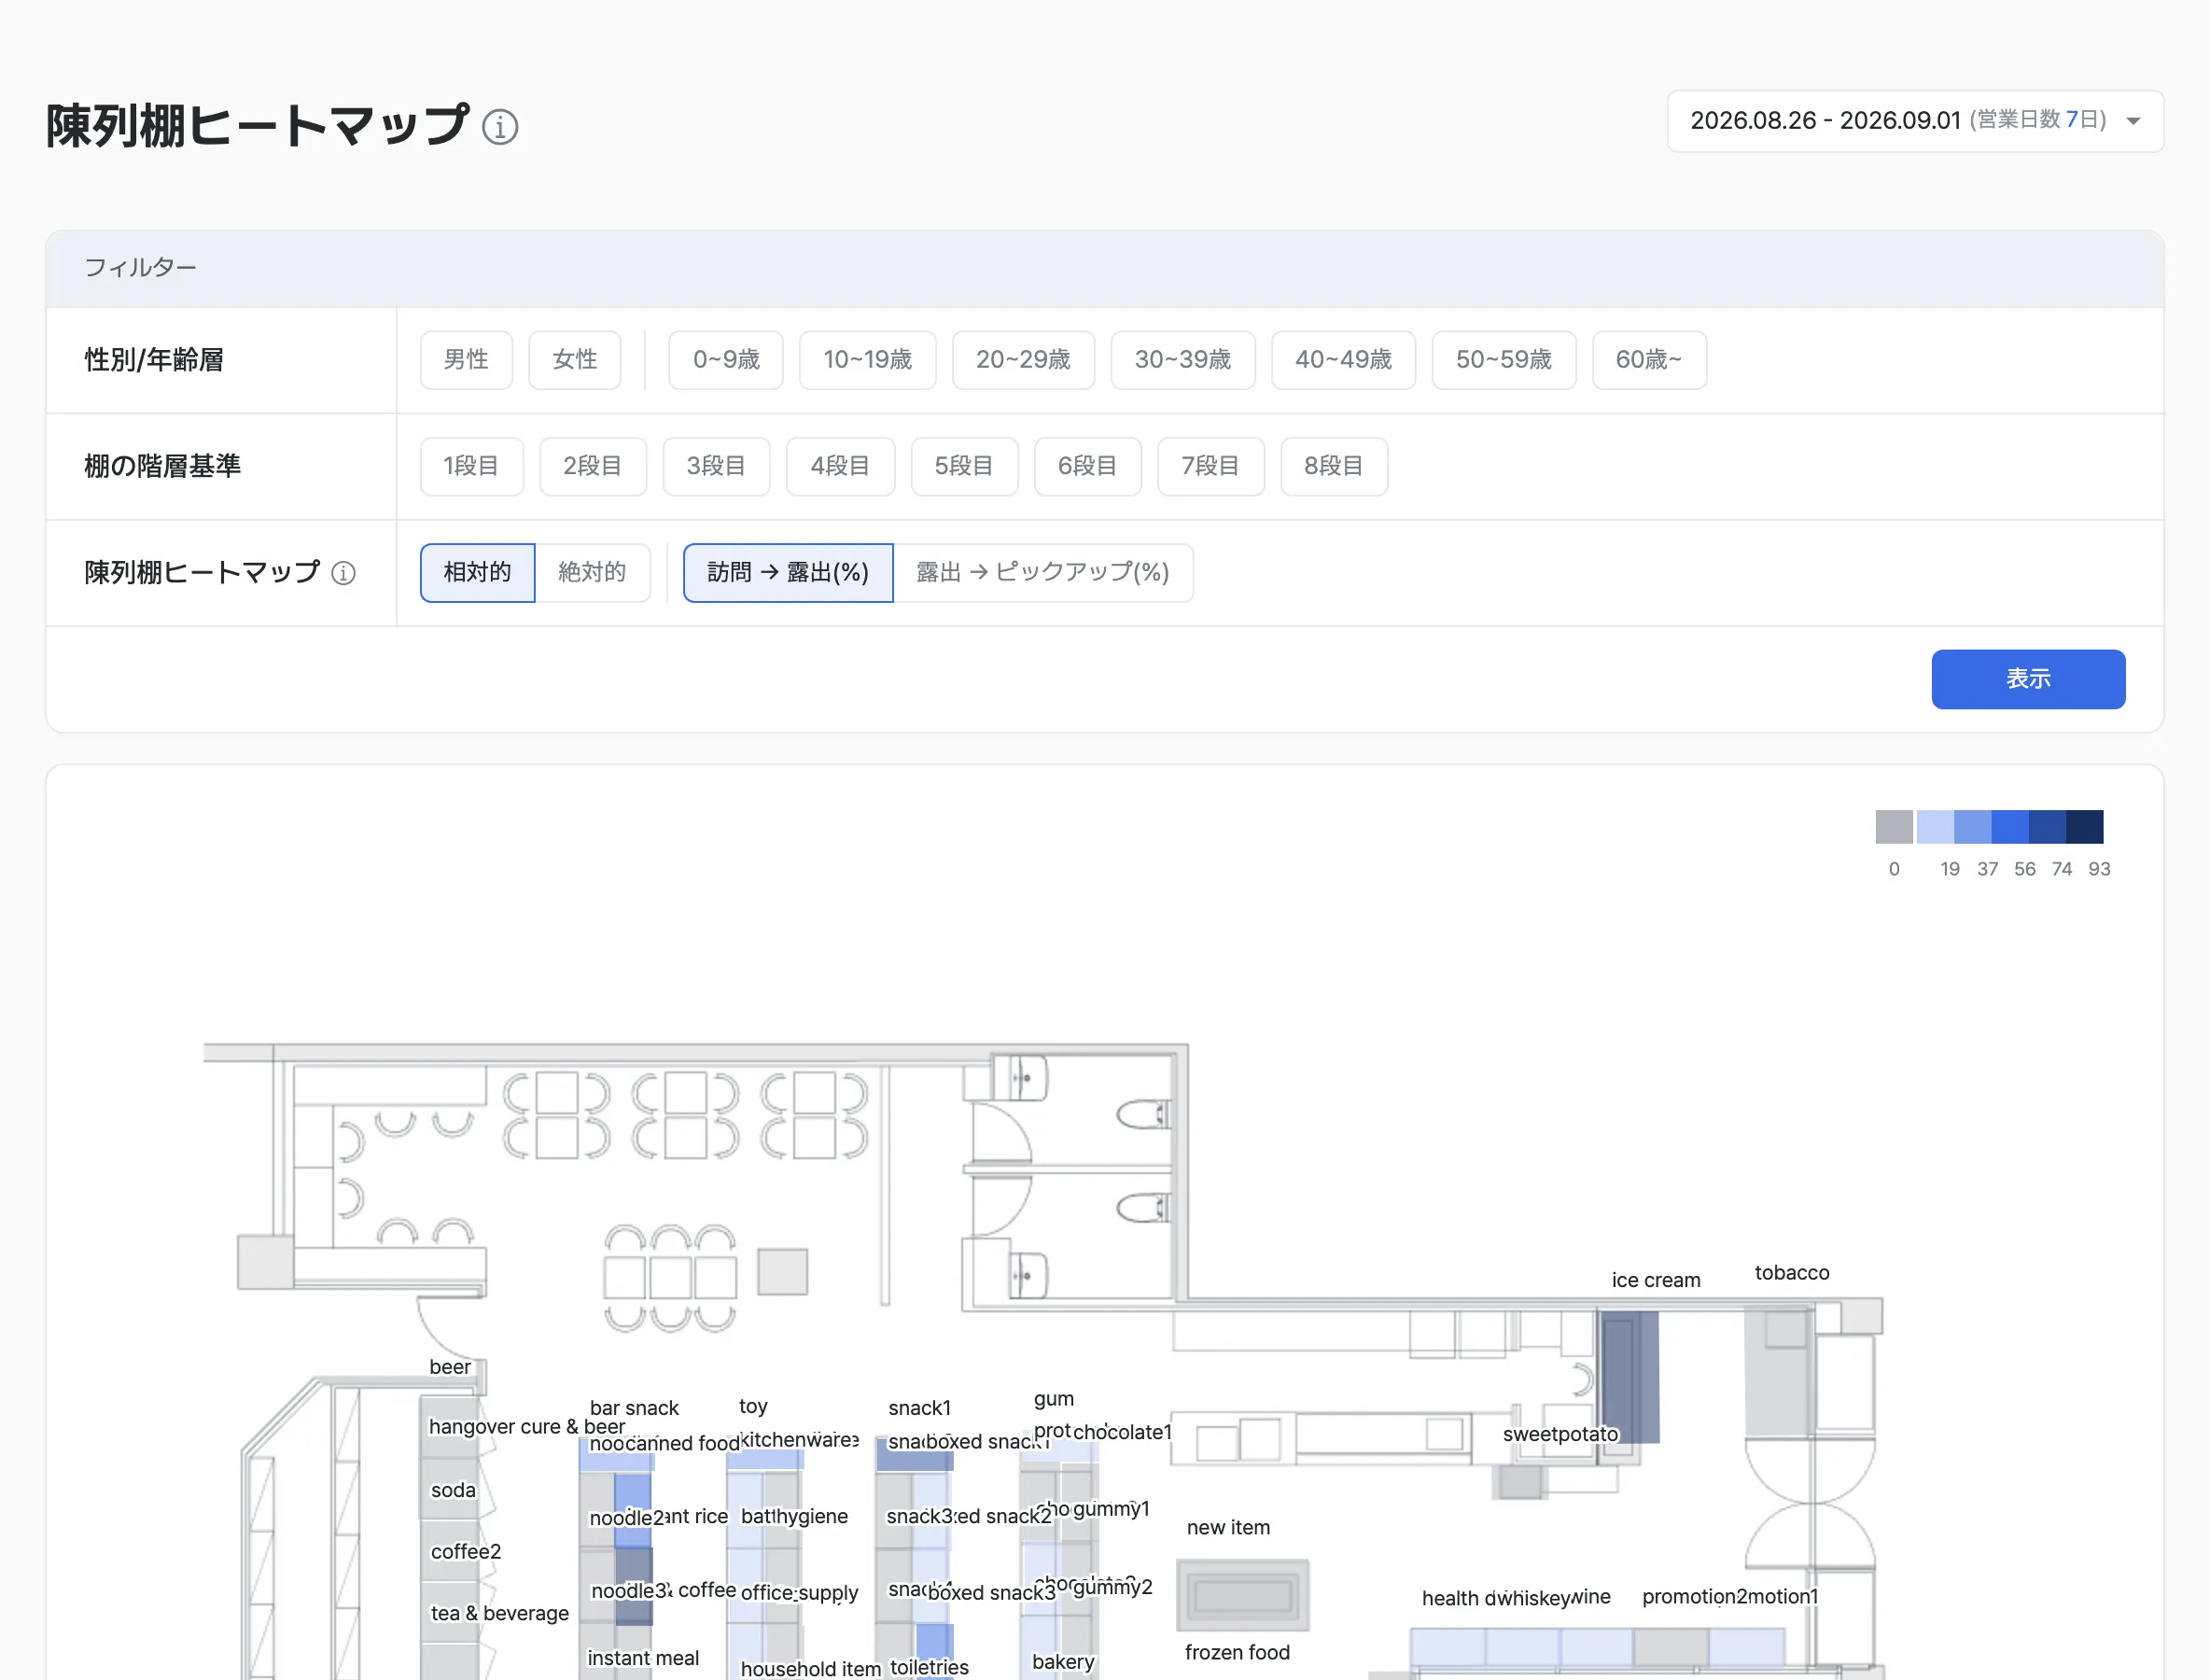The width and height of the screenshot is (2210, 1680).
Task: Click the 'tea & beverage' shelf label
Action: pos(499,1613)
